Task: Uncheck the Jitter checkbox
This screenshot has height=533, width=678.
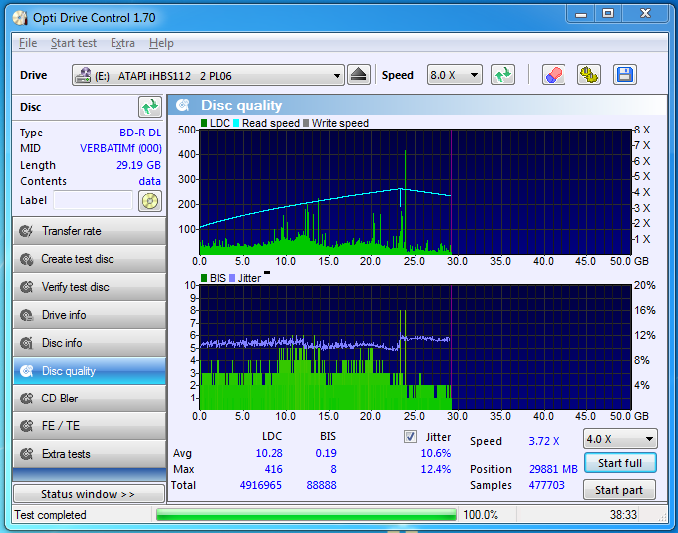Action: (410, 437)
